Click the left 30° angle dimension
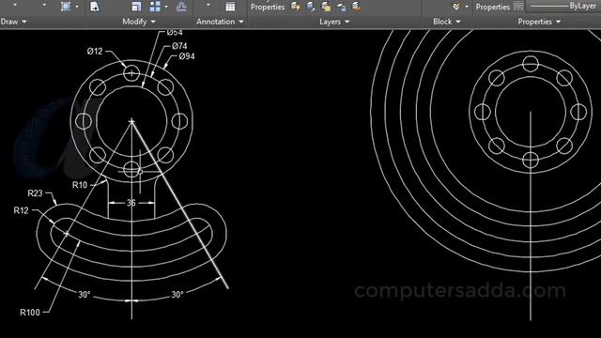The width and height of the screenshot is (601, 338). click(x=85, y=295)
